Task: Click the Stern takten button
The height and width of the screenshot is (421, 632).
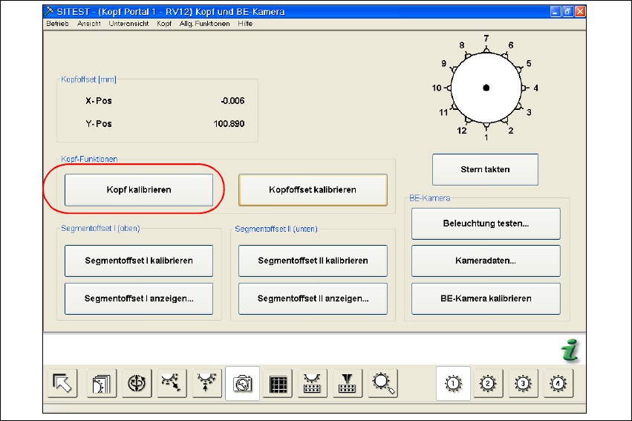Action: tap(485, 169)
